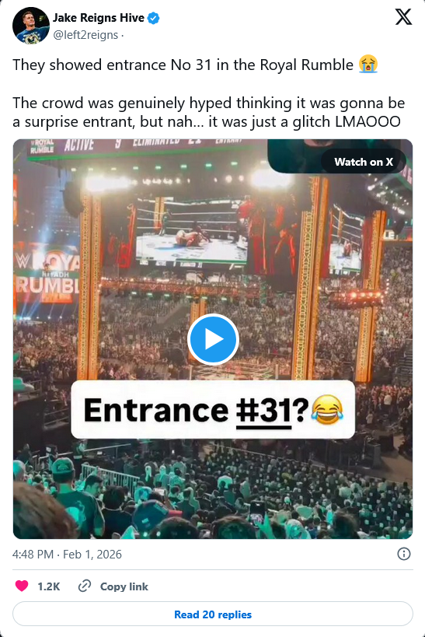
Task: Click the crying emoji in the tweet text
Action: (368, 65)
